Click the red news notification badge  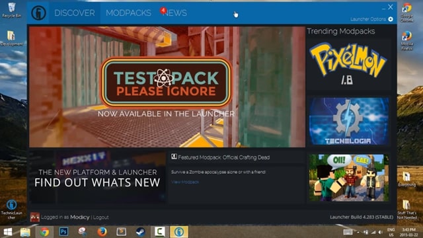pyautogui.click(x=163, y=11)
